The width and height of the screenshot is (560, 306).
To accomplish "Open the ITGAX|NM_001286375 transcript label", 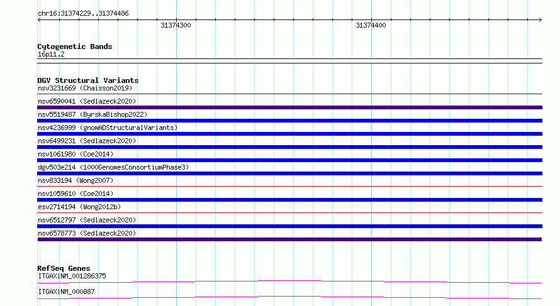I will 72,276.
